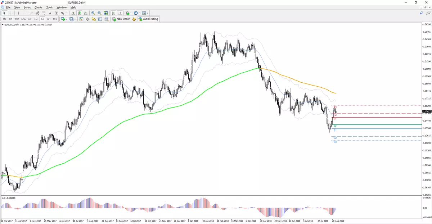Show the Terminal panel icon
The image size is (432, 224).
[x=100, y=19]
